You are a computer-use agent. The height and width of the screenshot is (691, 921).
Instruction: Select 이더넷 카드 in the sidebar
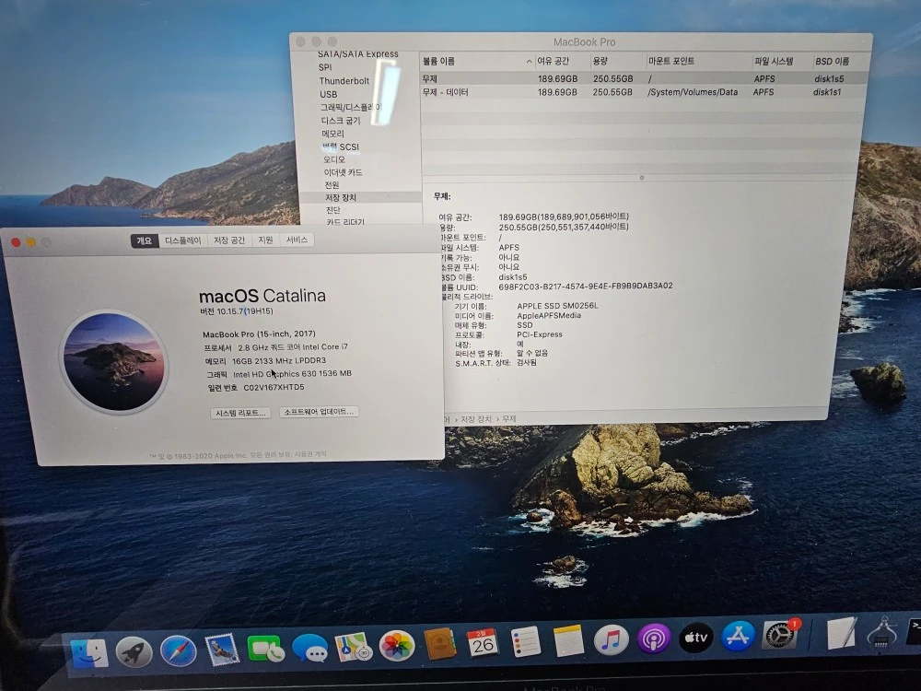pyautogui.click(x=343, y=172)
